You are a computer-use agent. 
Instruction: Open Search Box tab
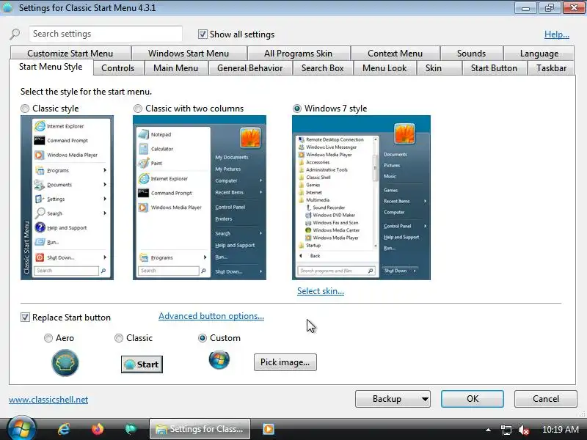pos(323,68)
